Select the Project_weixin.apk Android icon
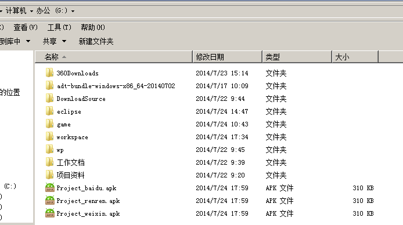The height and width of the screenshot is (225, 403). tap(50, 213)
